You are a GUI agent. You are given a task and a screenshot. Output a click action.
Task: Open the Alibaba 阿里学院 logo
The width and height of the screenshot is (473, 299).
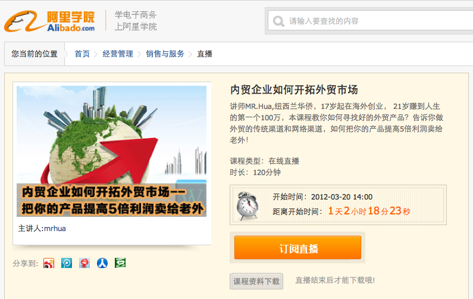pyautogui.click(x=50, y=21)
